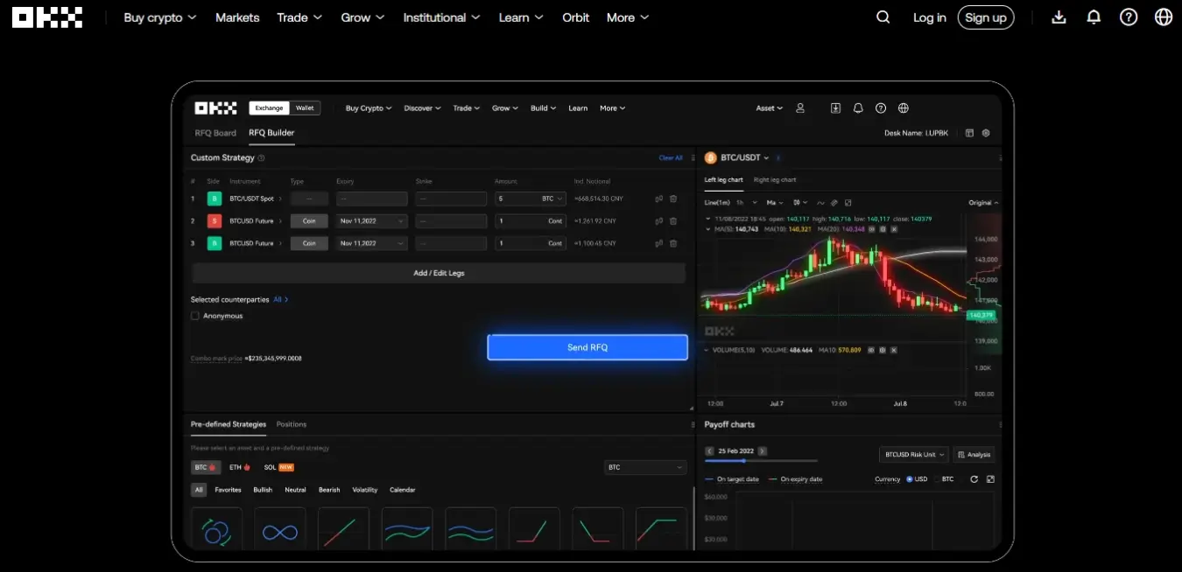
Task: Open the BTC asset dropdown in Pre-defined Strategies
Action: pos(645,468)
